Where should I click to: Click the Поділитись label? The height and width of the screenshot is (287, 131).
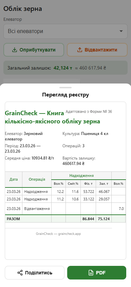point(39,273)
